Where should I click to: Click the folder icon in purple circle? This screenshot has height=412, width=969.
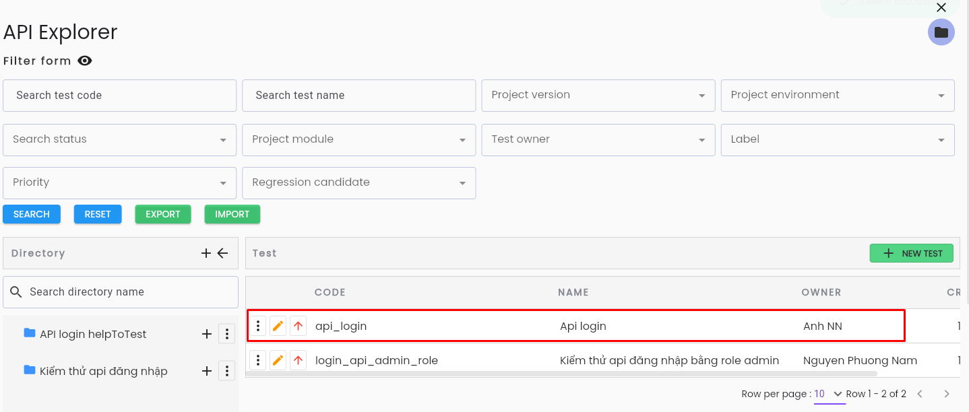[941, 32]
